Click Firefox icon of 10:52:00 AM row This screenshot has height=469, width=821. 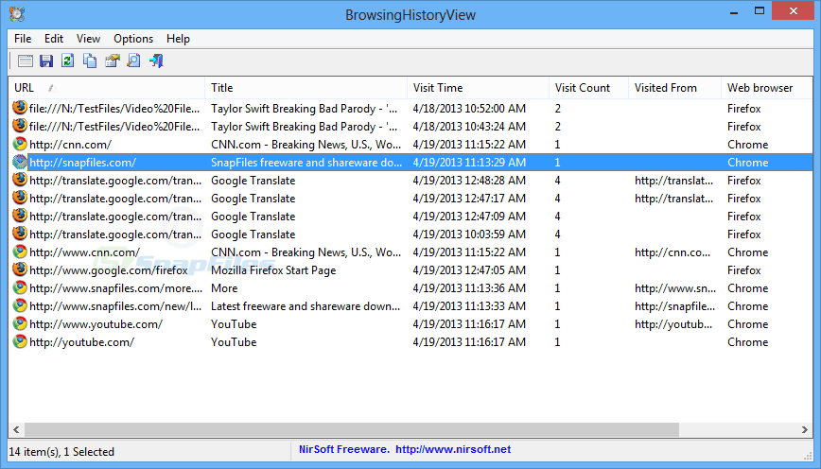(20, 108)
